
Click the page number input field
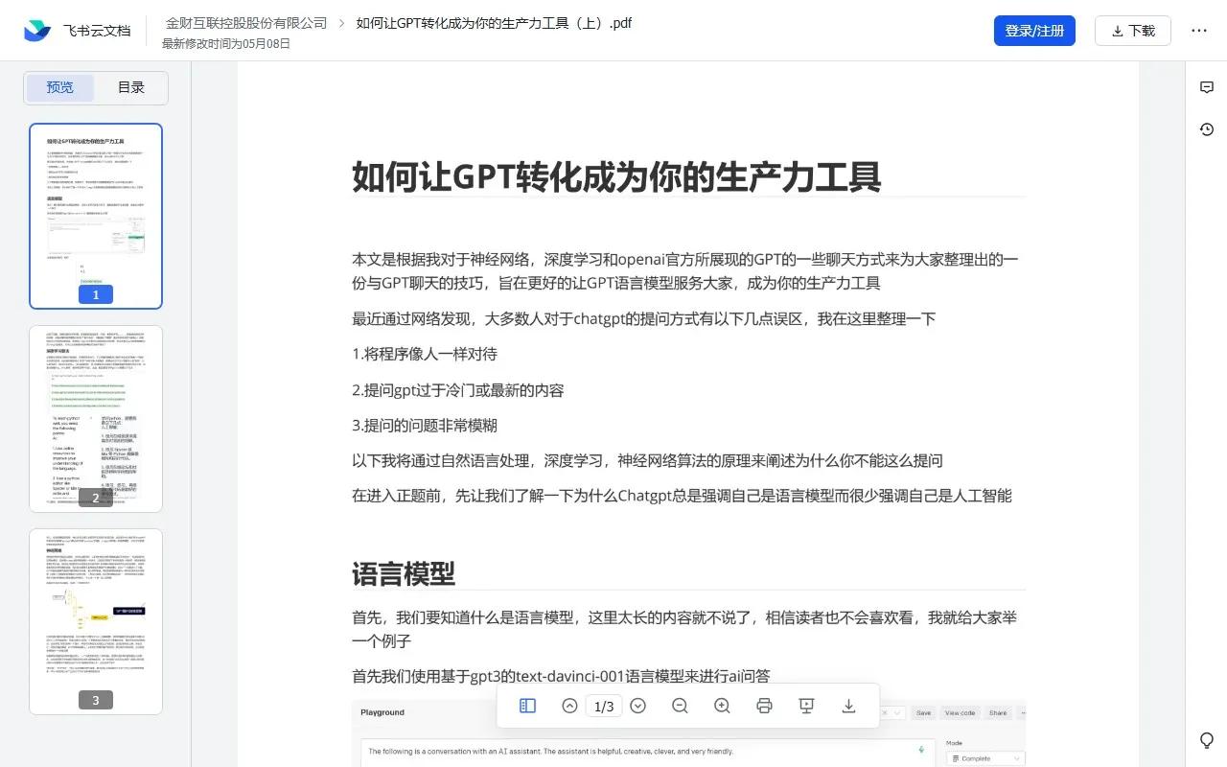(x=604, y=706)
